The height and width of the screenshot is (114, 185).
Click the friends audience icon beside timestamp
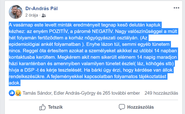44,15
